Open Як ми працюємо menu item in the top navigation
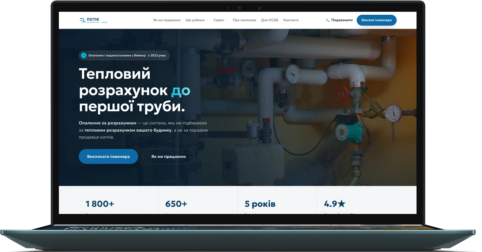This screenshot has width=482, height=252. (x=167, y=20)
